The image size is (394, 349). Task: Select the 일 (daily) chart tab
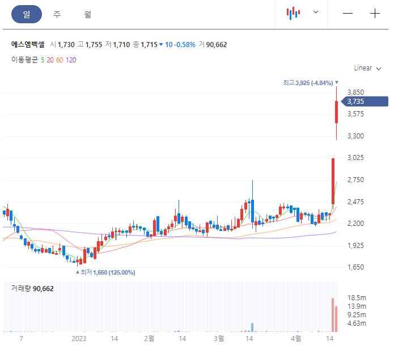(27, 14)
